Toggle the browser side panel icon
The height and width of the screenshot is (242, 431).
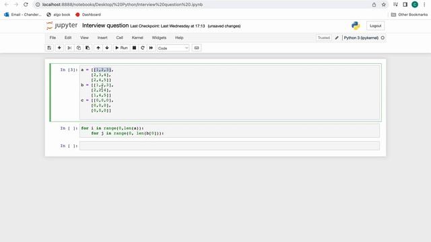(405, 5)
